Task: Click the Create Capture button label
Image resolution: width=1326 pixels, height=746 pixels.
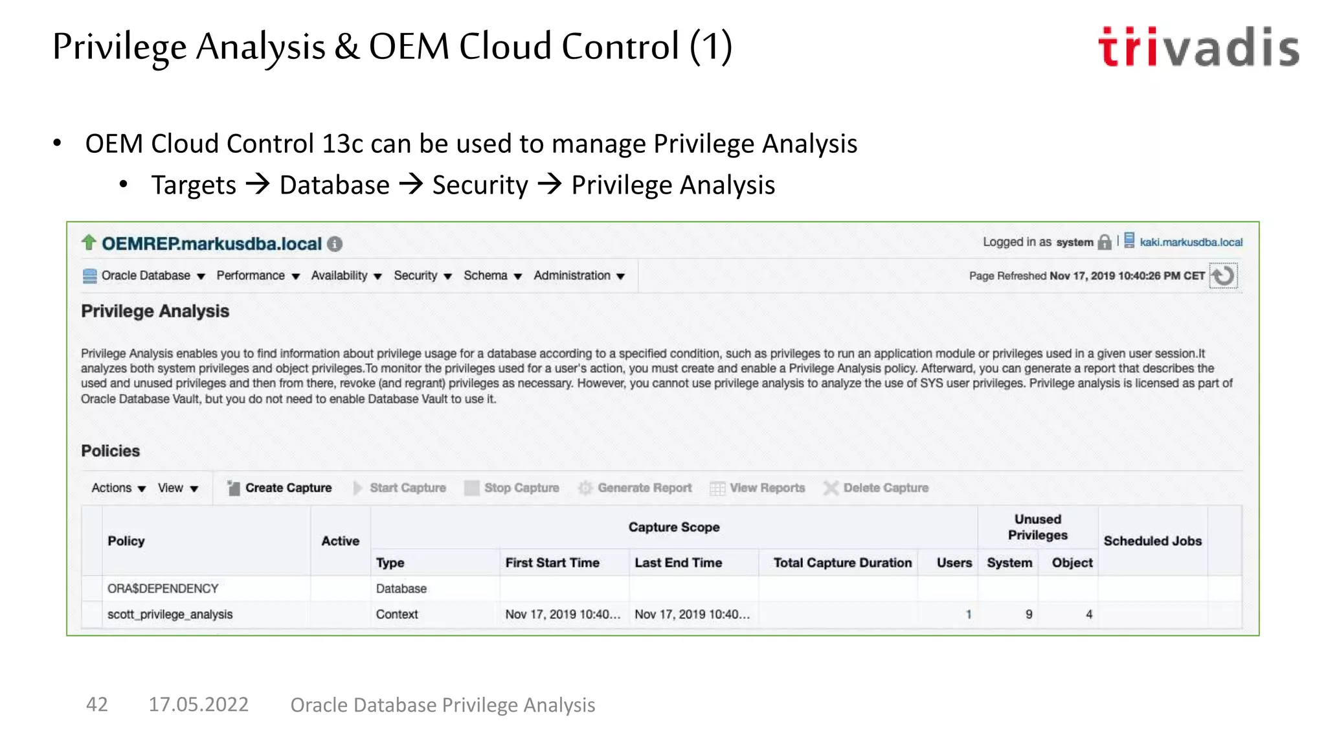Action: (x=288, y=488)
